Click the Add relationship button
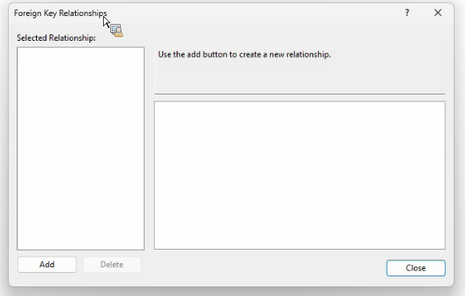This screenshot has height=296, width=465. tap(47, 265)
